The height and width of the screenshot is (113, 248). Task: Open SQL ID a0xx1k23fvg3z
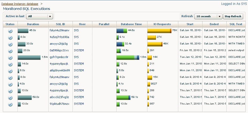pos(59,97)
